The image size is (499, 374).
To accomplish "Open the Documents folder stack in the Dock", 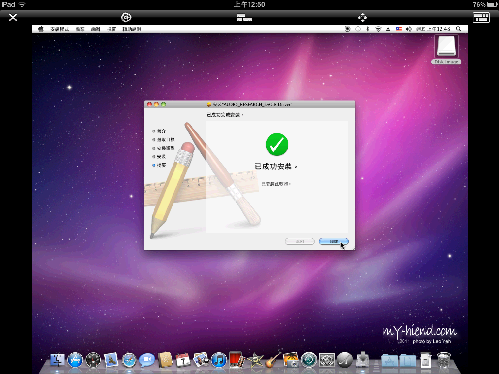I will click(408, 360).
